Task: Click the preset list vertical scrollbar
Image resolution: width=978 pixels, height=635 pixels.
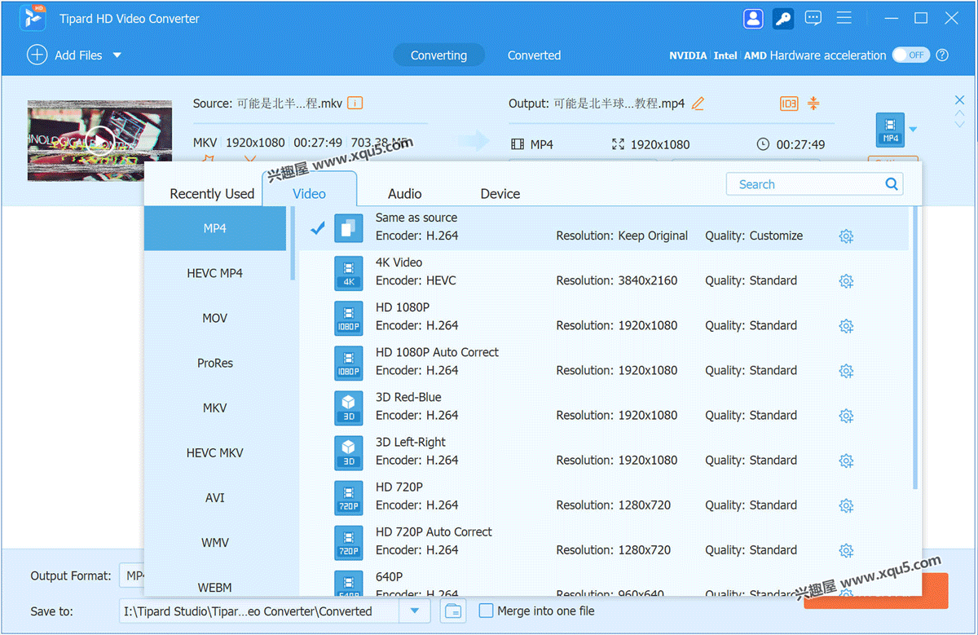Action: pyautogui.click(x=914, y=348)
